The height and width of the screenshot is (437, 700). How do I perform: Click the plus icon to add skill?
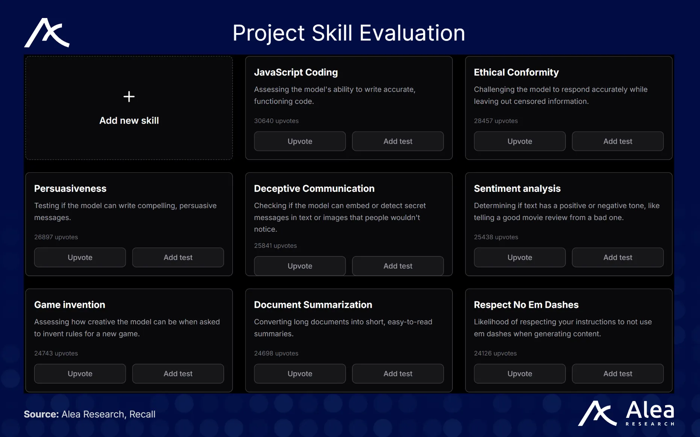tap(129, 97)
